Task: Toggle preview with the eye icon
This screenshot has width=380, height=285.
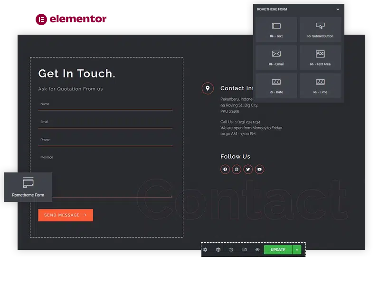Action: tap(257, 250)
